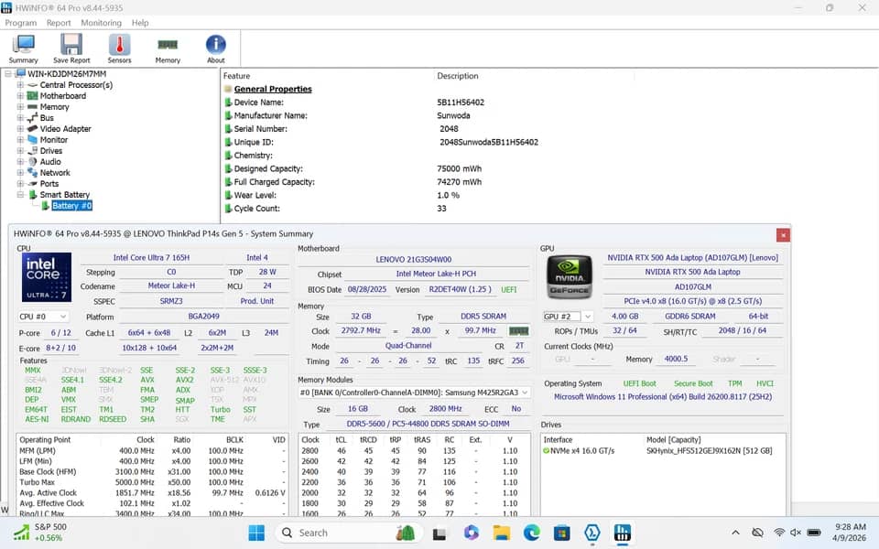Click the General Properties heading

[273, 89]
